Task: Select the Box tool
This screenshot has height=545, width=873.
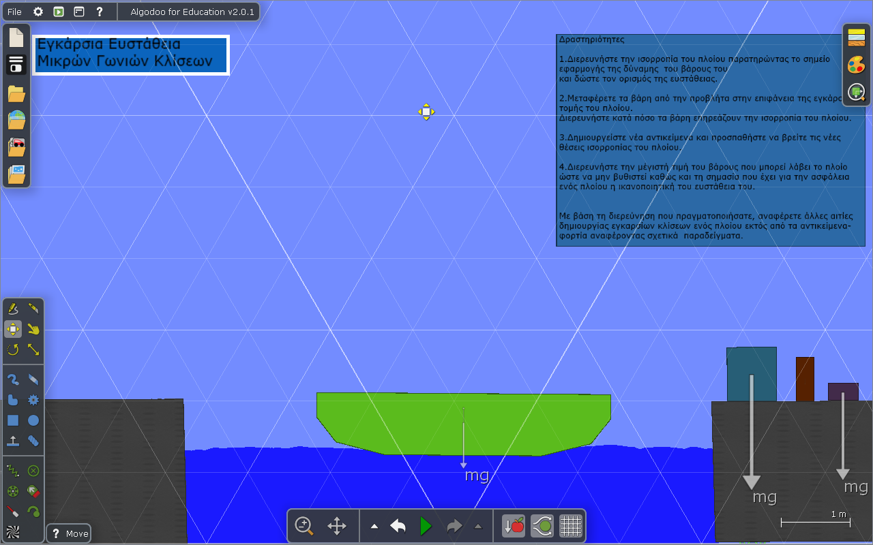Action: click(x=13, y=420)
